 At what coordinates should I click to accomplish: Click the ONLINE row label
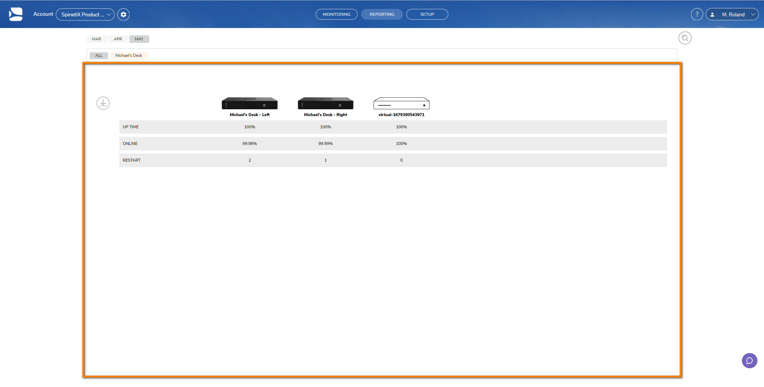pos(130,143)
